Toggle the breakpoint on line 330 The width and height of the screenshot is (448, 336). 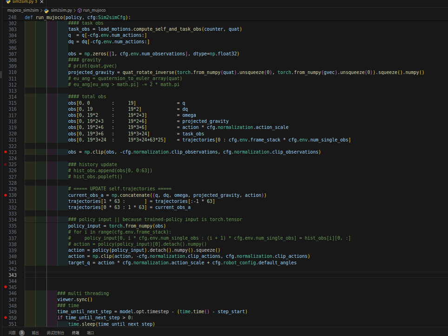click(x=6, y=195)
